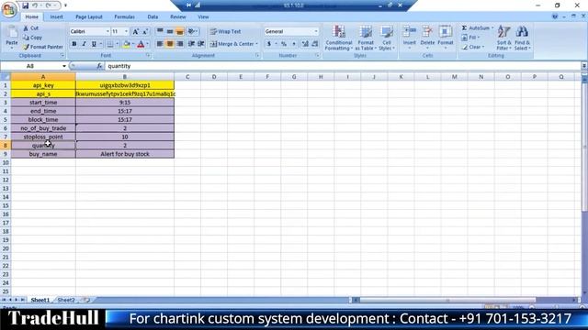Click the formula bar input
Image resolution: width=588 pixels, height=330 pixels.
coord(343,66)
